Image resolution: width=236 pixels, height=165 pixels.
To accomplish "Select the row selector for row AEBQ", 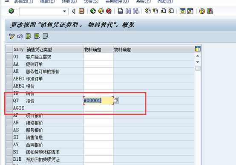I will pyautogui.click(x=9, y=86).
